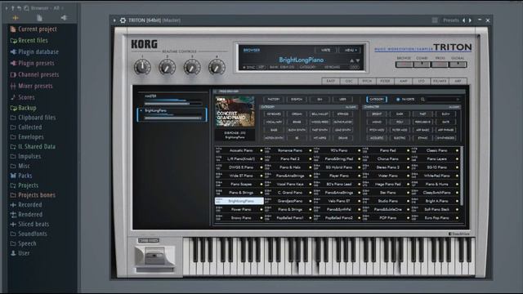Click the program search input field
This screenshot has width=523, height=294.
point(443,100)
